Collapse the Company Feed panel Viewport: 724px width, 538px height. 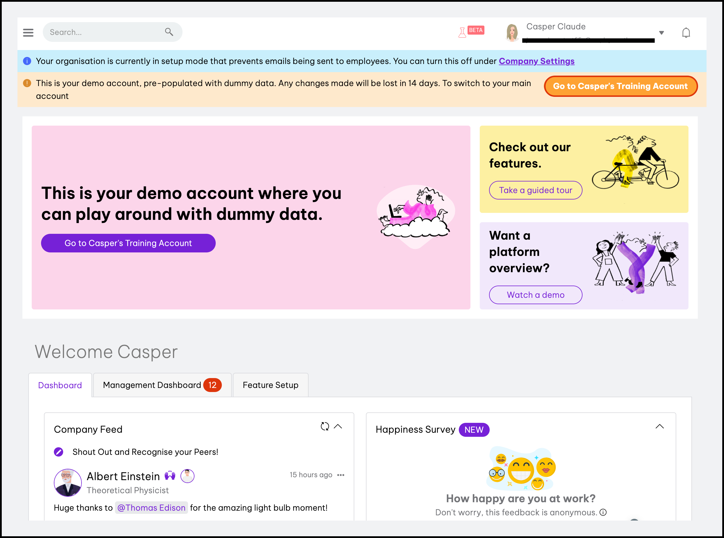pyautogui.click(x=338, y=426)
